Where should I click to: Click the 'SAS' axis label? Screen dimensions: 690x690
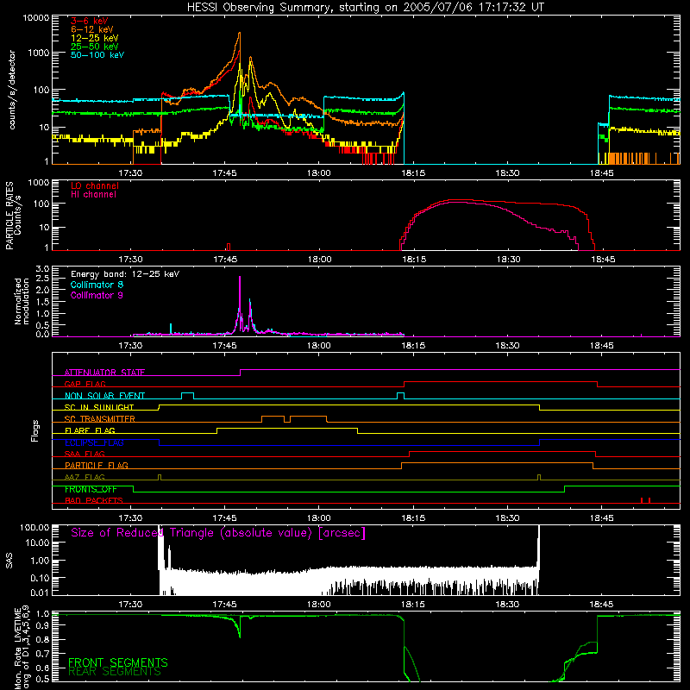tap(9, 560)
